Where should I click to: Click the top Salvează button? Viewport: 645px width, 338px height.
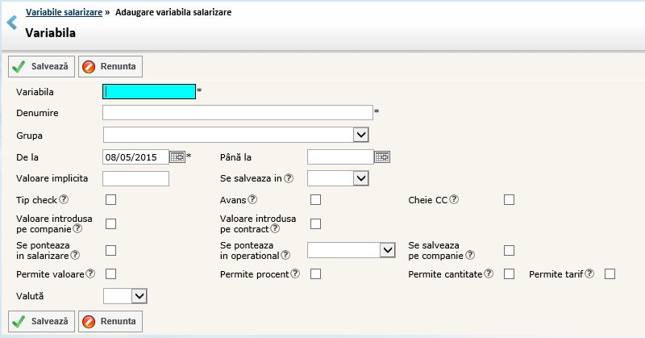[x=41, y=67]
